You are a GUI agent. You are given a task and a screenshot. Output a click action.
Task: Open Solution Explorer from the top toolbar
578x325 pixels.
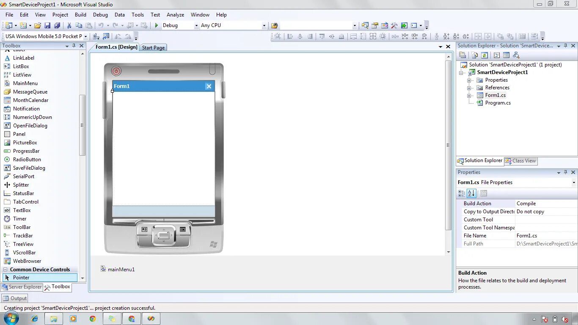(365, 25)
